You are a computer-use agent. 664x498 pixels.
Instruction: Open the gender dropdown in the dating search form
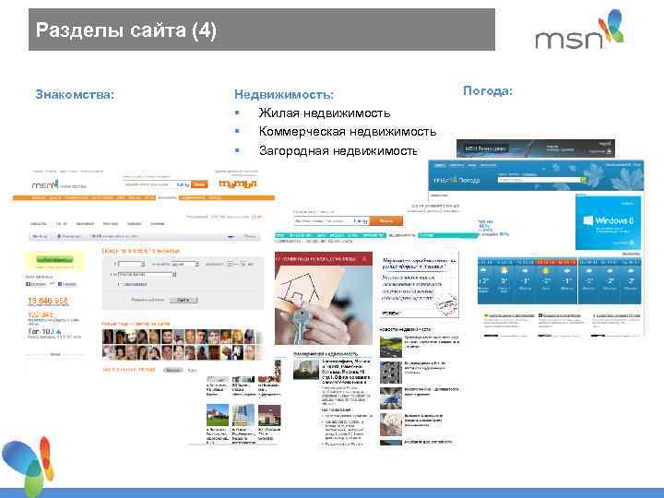(x=132, y=264)
